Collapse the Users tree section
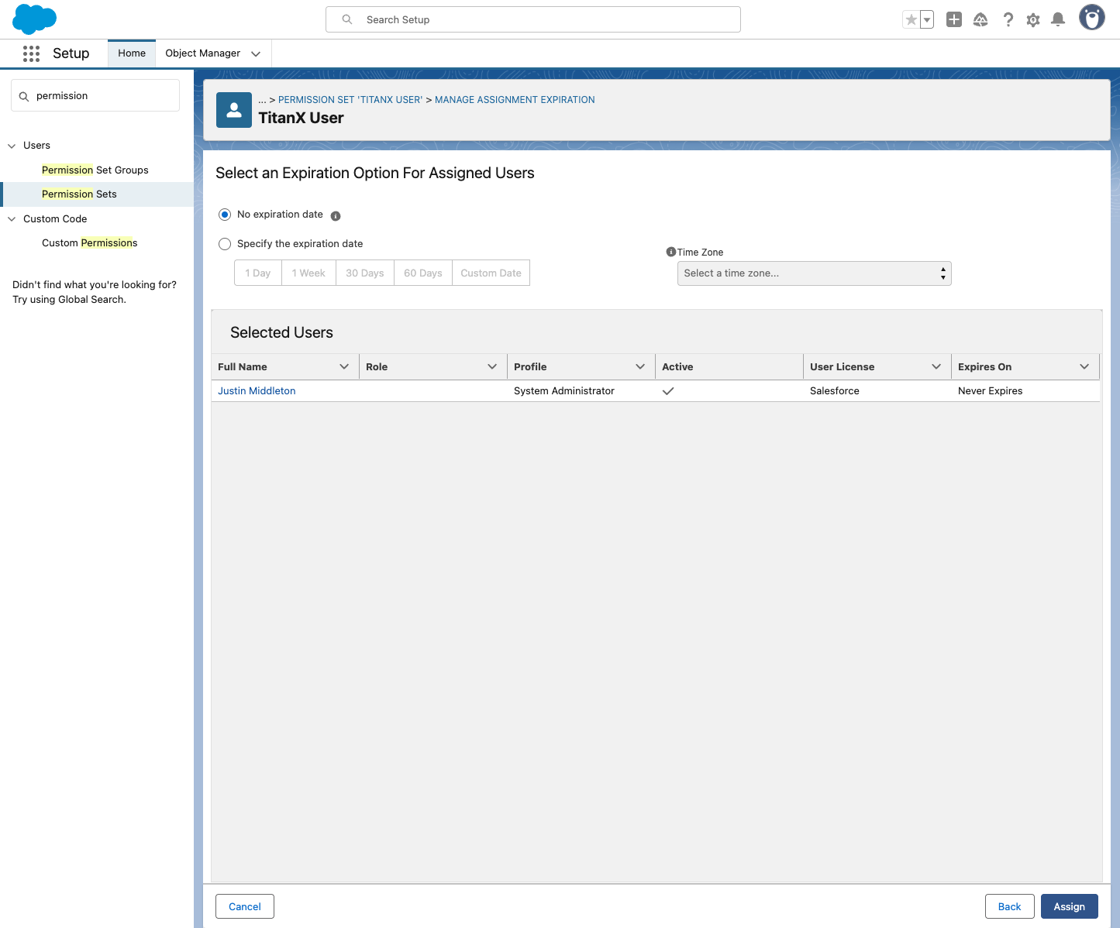Image resolution: width=1120 pixels, height=928 pixels. pos(12,146)
